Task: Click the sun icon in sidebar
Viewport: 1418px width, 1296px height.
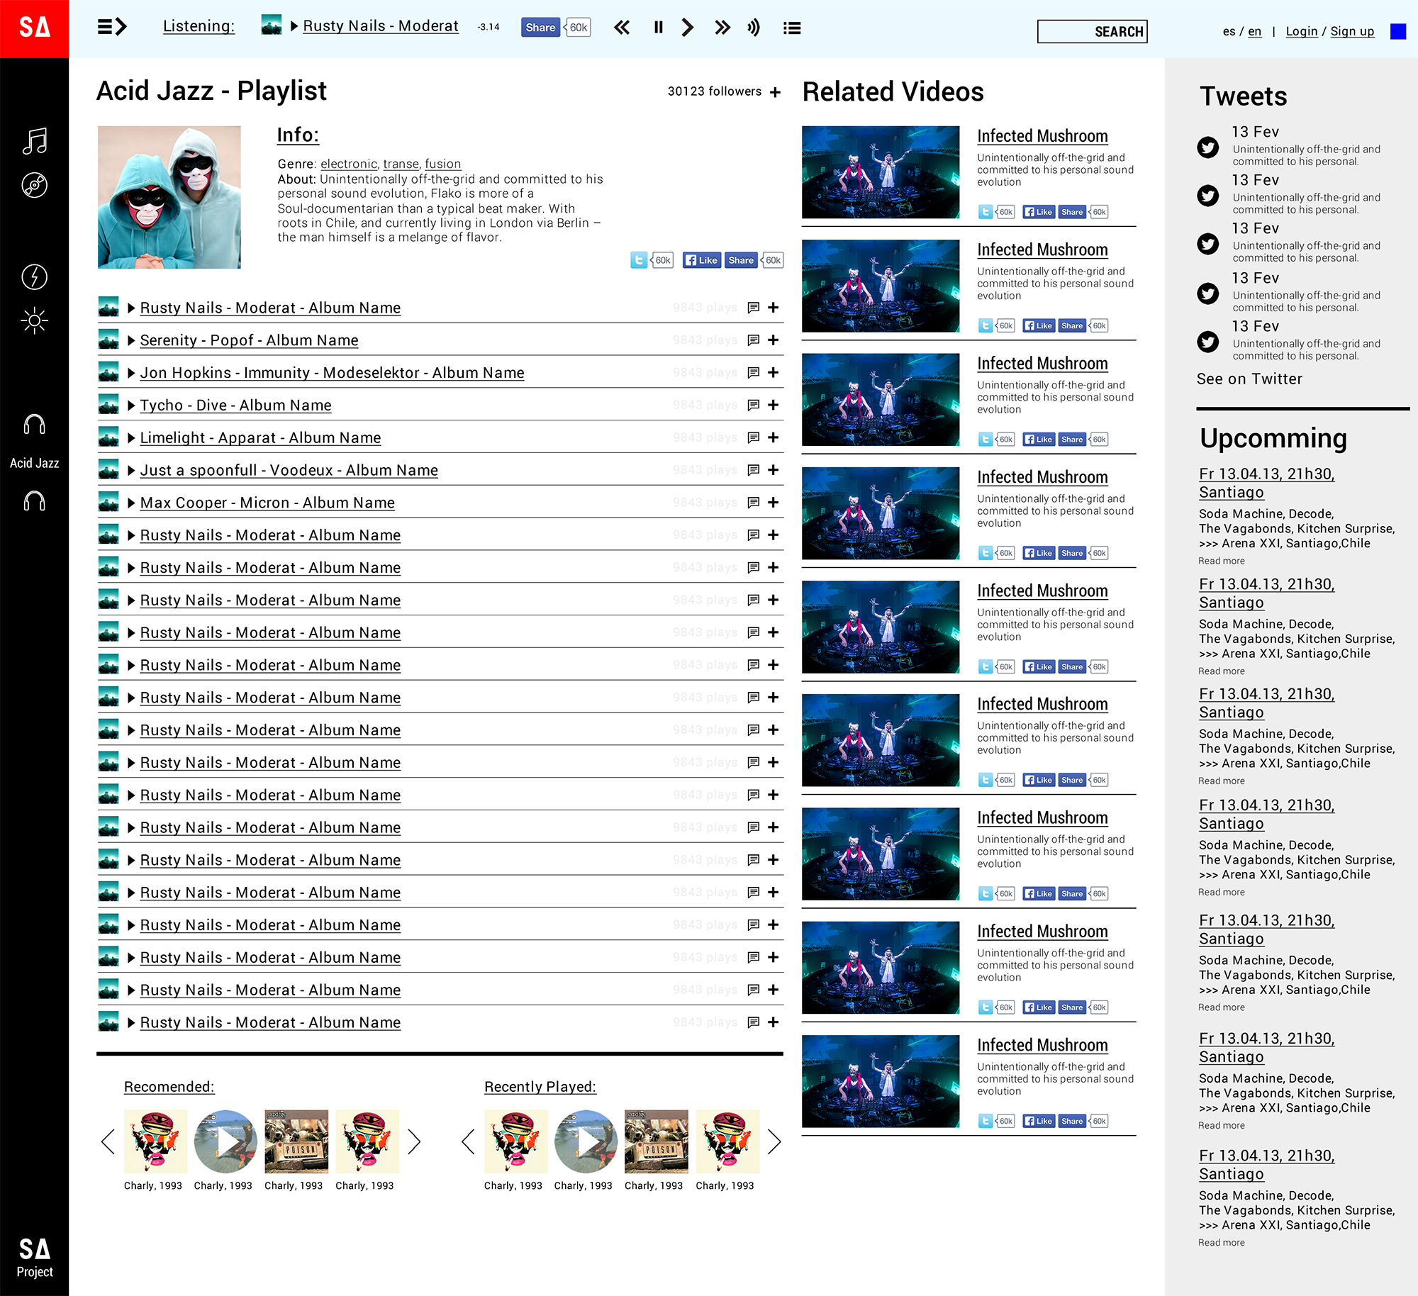Action: (x=34, y=320)
